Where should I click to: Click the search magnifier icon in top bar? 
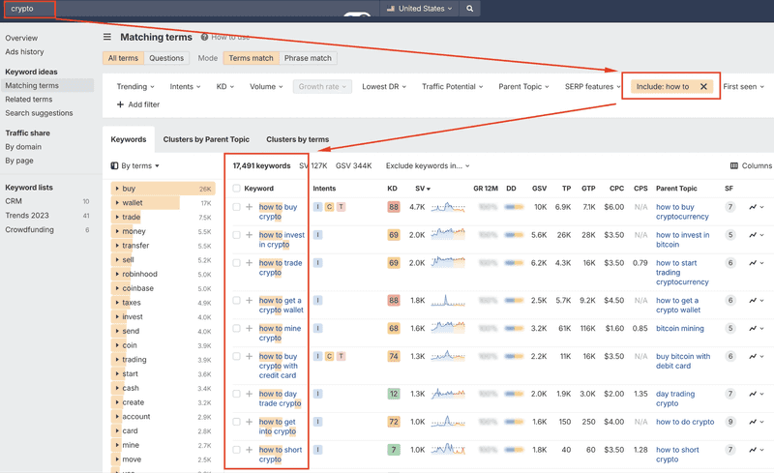click(469, 9)
